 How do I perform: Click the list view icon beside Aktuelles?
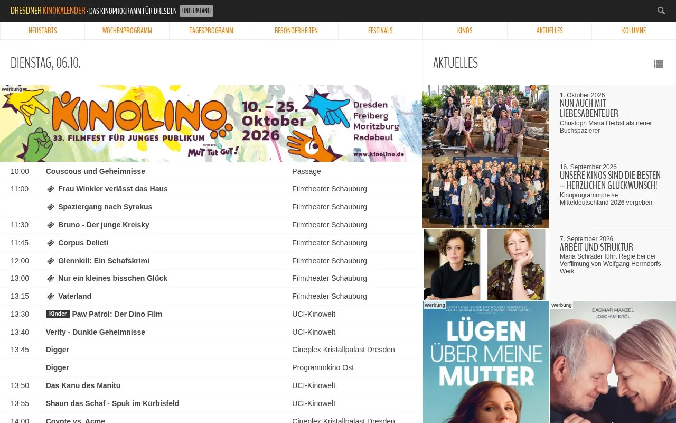658,64
